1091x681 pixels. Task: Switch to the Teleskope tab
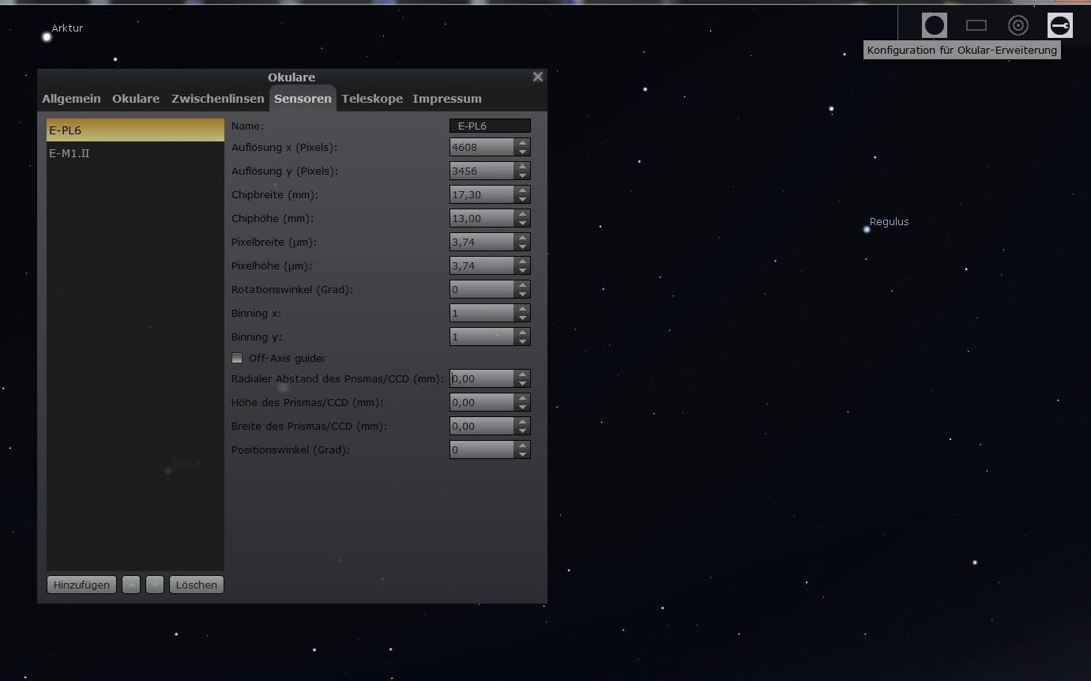tap(372, 99)
